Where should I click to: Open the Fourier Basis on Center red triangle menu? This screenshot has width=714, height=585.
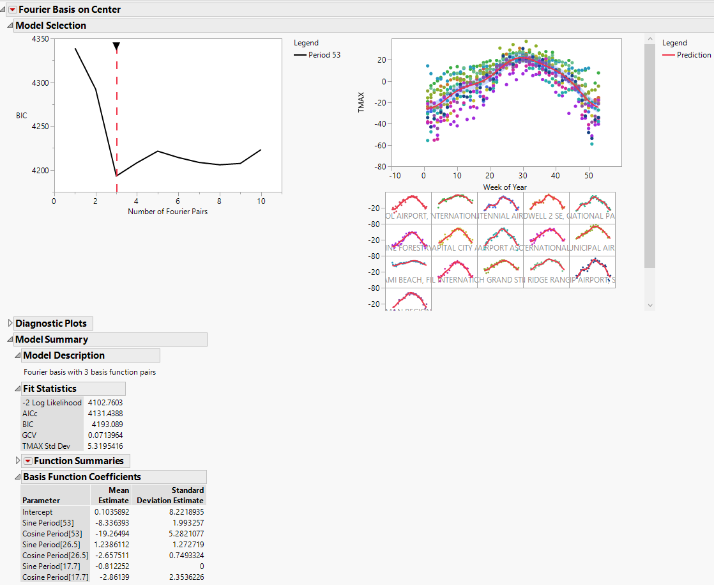(x=12, y=10)
